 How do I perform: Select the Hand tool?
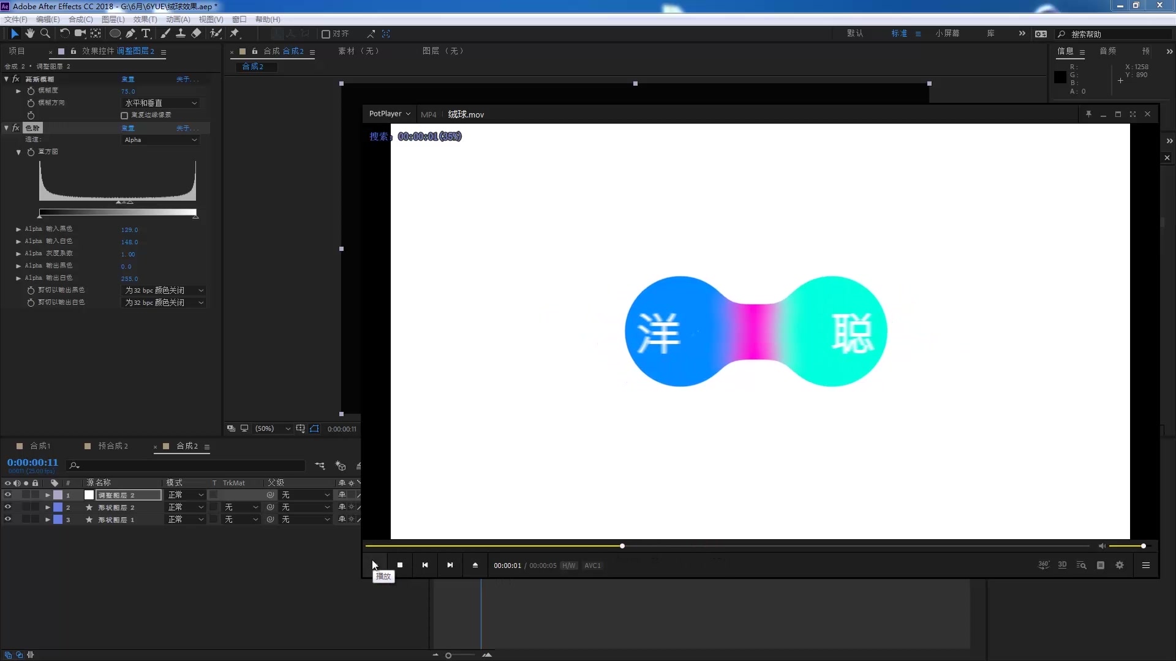point(29,34)
